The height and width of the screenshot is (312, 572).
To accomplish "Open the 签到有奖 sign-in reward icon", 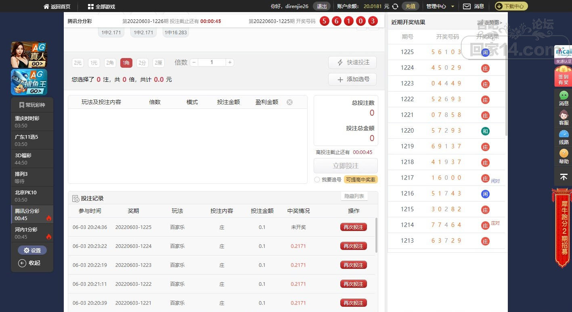I will point(563,77).
